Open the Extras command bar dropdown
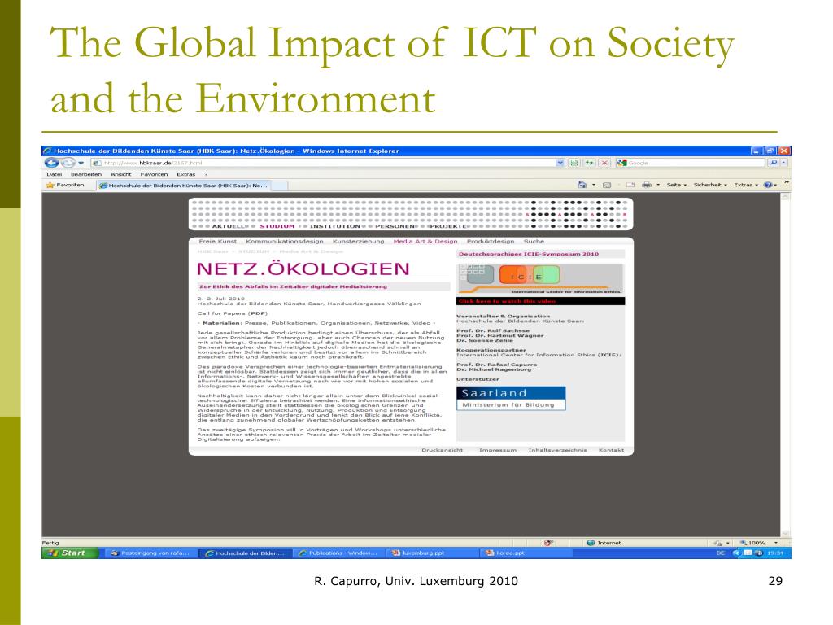Viewport: 833px width, 625px height. pos(746,185)
